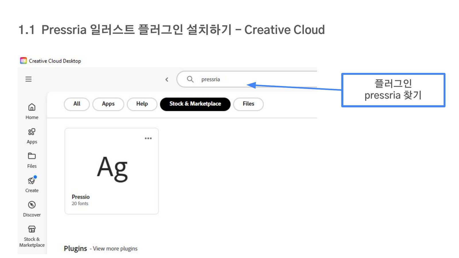
Task: Open Home in the sidebar
Action: [32, 111]
